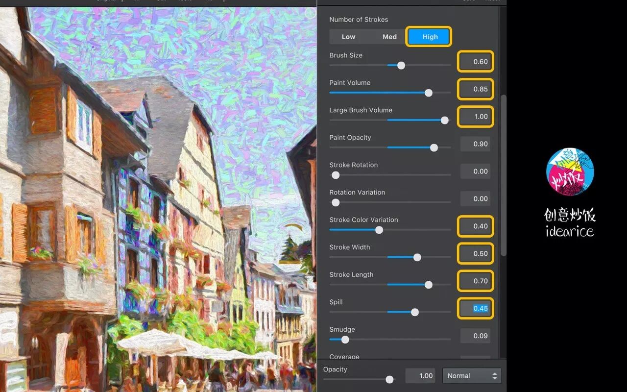Click the Paint Opacity slider handle
Screen dimensions: 627x392
[434, 147]
